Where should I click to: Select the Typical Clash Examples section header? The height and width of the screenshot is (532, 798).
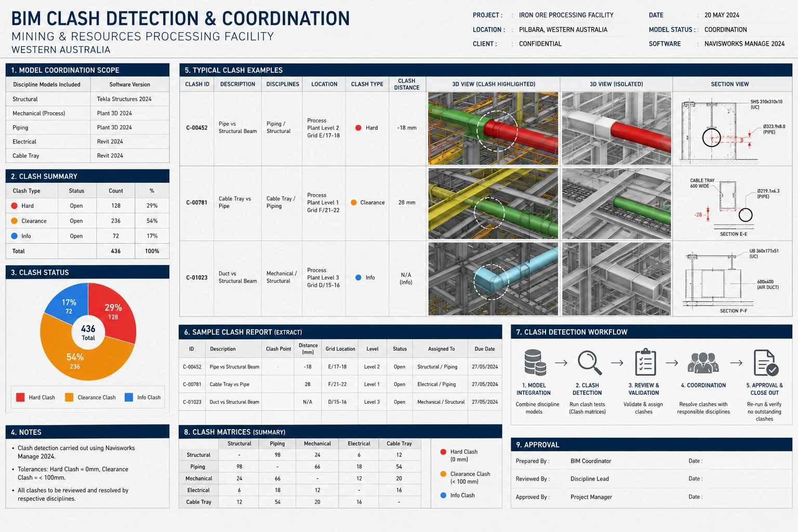coord(486,70)
